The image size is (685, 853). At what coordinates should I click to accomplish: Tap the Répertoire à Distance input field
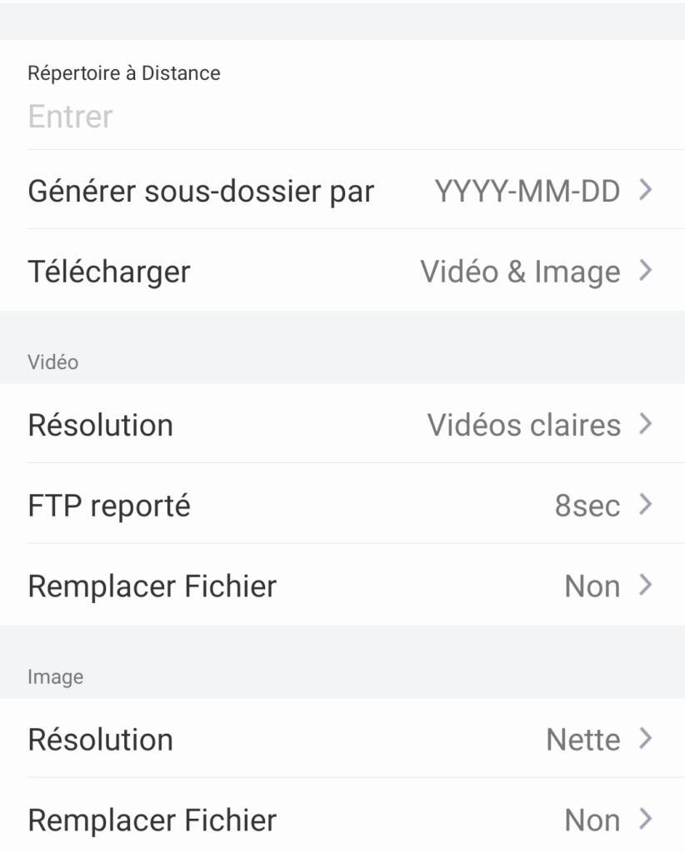click(x=250, y=117)
